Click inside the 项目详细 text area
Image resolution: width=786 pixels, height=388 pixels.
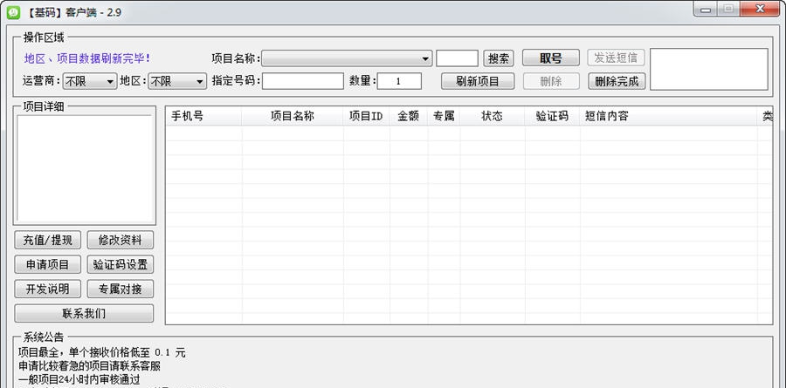(85, 169)
